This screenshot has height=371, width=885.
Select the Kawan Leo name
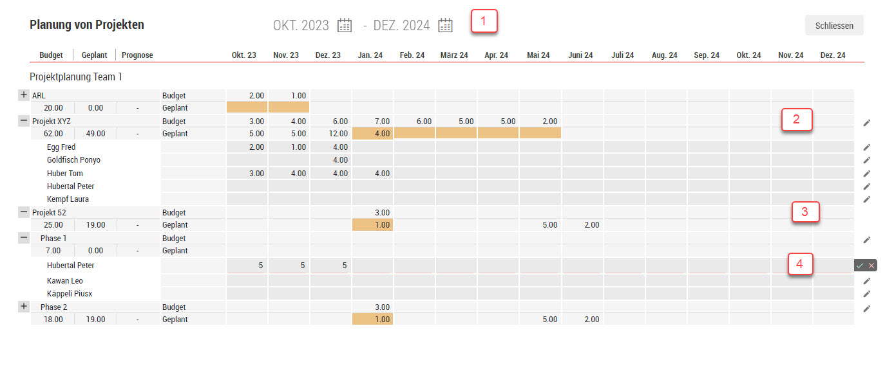pos(64,281)
